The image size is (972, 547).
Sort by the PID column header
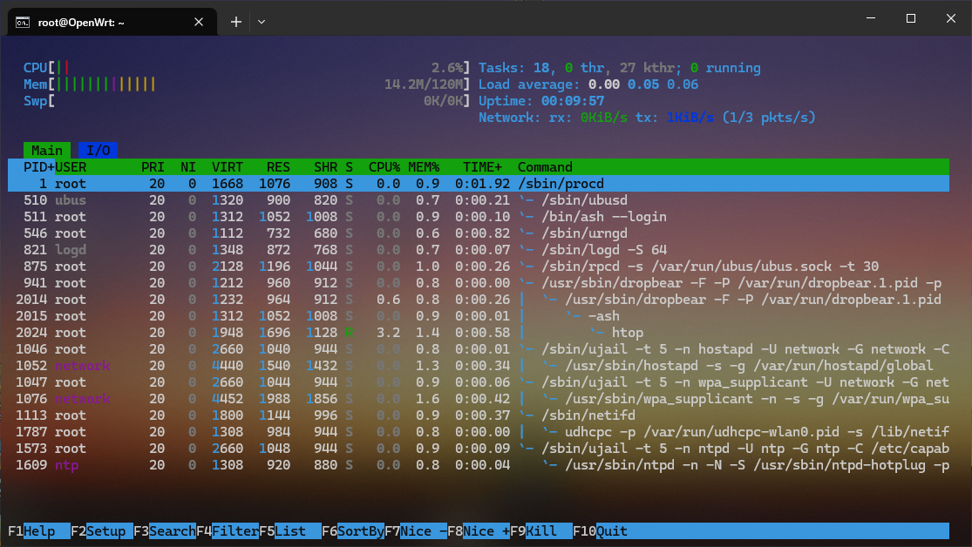pyautogui.click(x=38, y=167)
